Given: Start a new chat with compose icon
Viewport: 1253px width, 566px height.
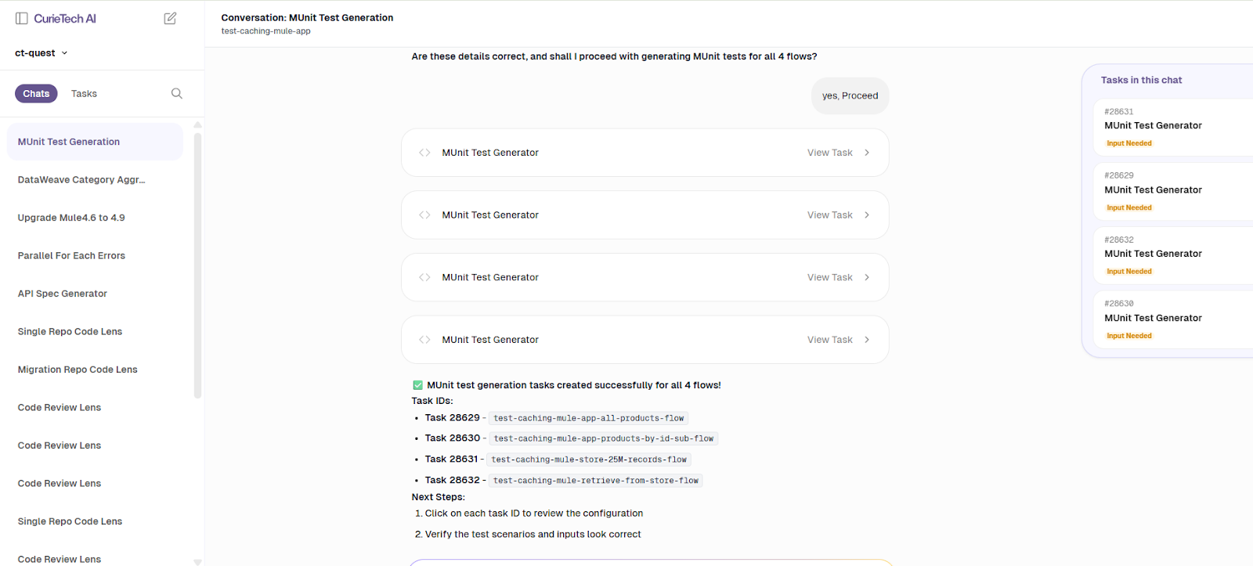Looking at the screenshot, I should click(170, 18).
